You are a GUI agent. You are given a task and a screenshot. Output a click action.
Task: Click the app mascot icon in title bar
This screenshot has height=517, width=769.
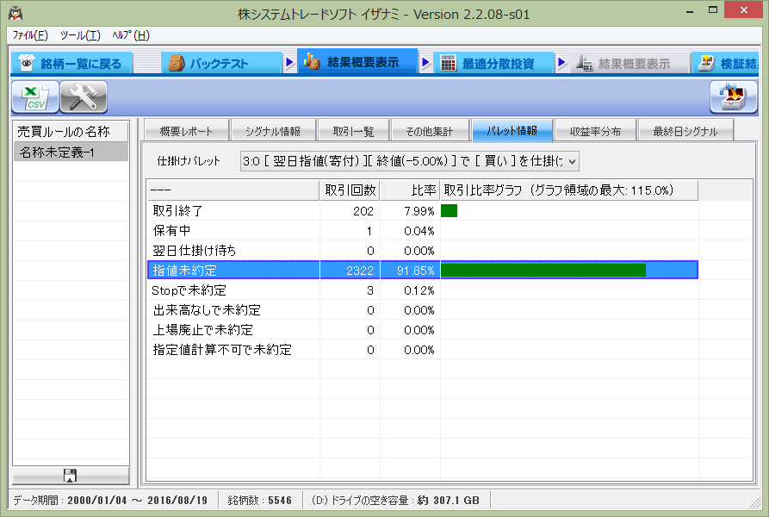(16, 13)
